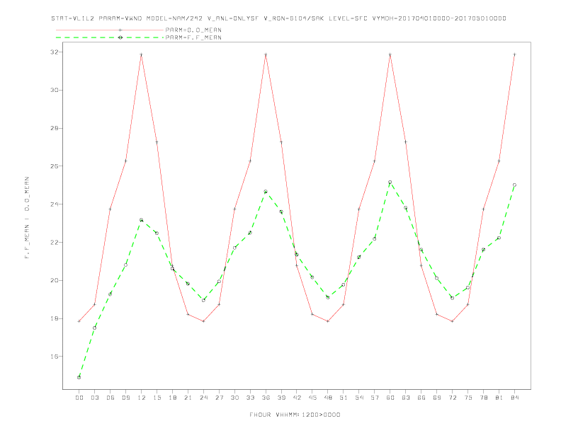Click the red legend line plus marker
Image resolution: width=561 pixels, height=433 pixels.
[x=120, y=30]
